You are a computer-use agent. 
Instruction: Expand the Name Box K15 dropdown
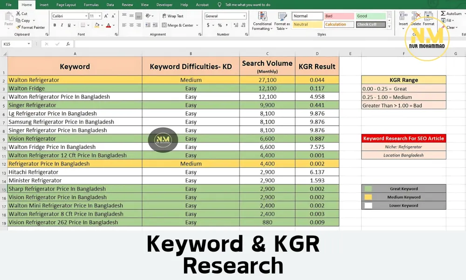28,44
